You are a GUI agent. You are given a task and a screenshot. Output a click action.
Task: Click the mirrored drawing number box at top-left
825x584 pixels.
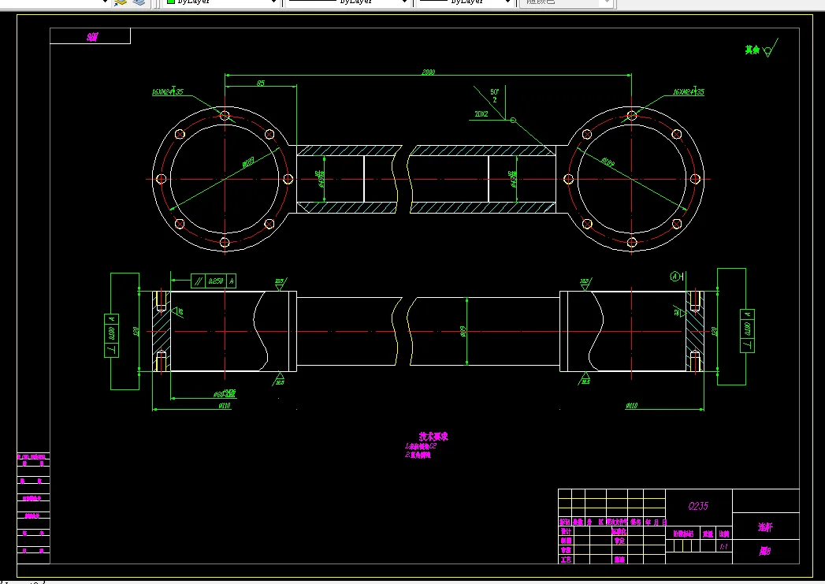click(x=90, y=36)
